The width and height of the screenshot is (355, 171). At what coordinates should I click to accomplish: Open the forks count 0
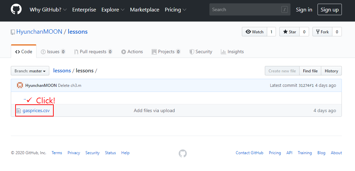click(x=337, y=32)
